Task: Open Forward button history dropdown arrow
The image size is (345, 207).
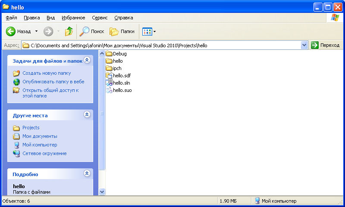Action: (58, 31)
